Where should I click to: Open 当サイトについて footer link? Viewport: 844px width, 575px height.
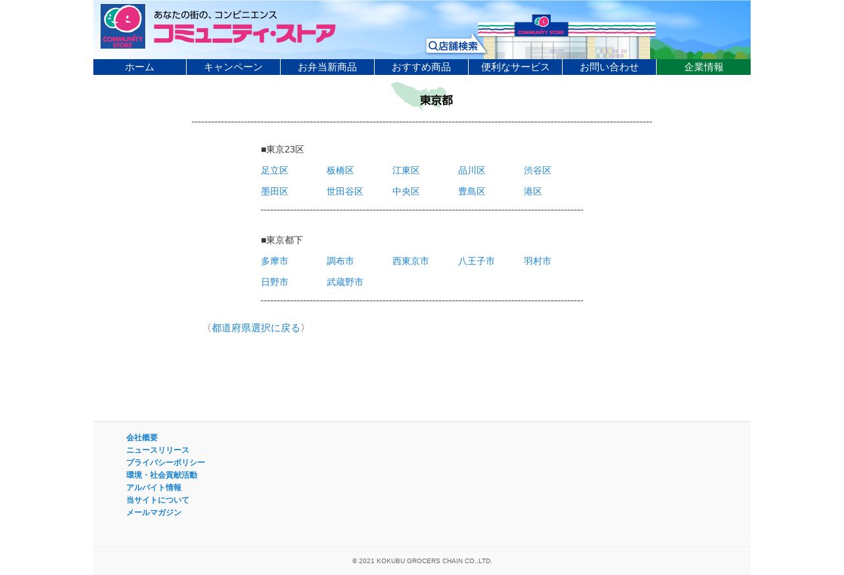pos(158,500)
